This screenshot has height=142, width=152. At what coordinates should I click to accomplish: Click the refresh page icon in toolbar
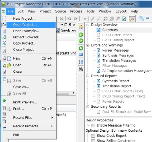pos(124,19)
